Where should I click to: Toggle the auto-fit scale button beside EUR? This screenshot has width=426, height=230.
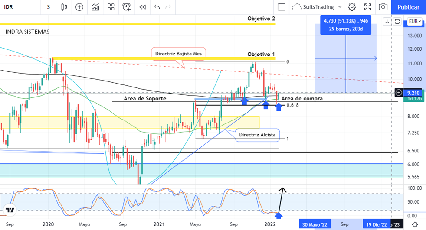click(x=397, y=21)
